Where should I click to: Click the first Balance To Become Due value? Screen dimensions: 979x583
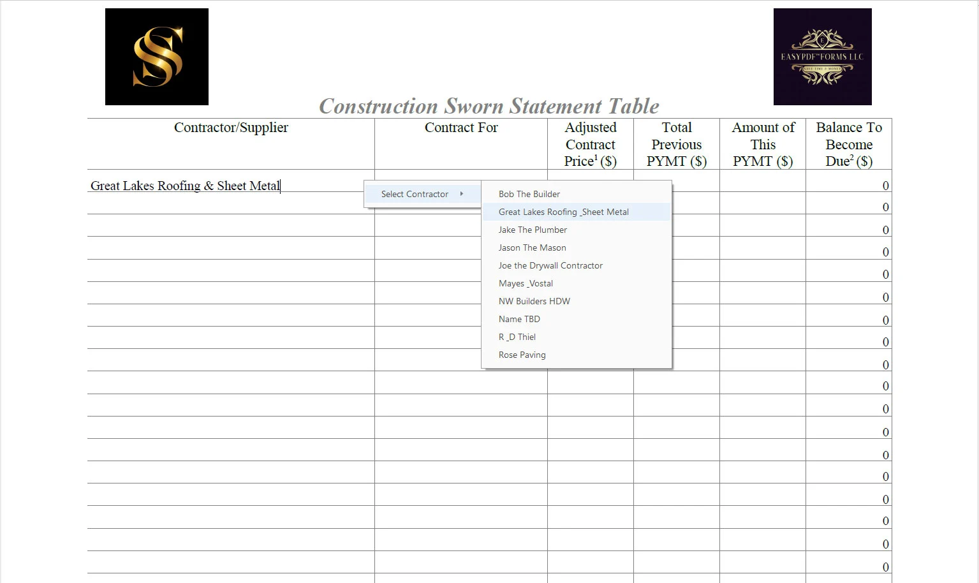tap(885, 186)
